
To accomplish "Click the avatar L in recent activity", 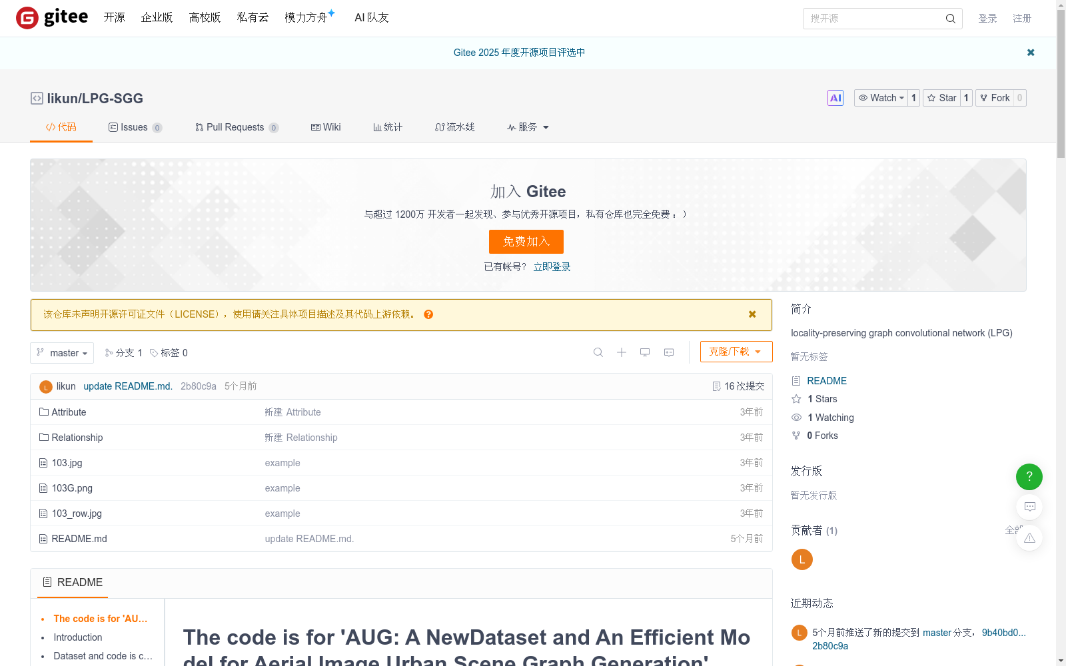I will point(799,633).
